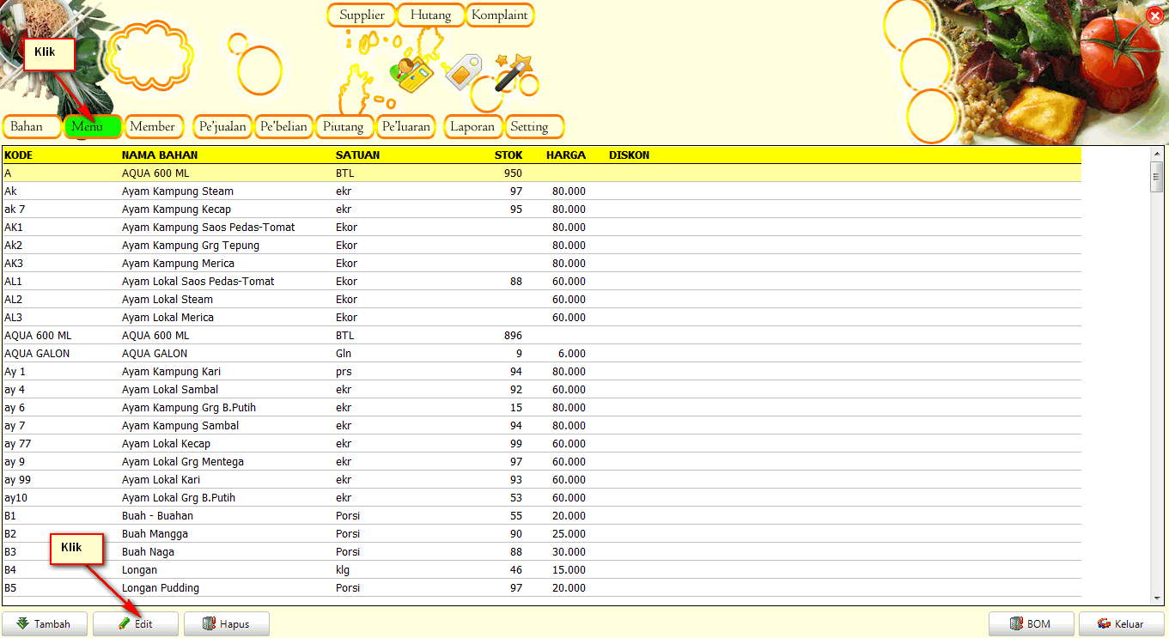Image resolution: width=1169 pixels, height=638 pixels.
Task: Click price 6.000 of AQUA GALON
Action: 571,354
